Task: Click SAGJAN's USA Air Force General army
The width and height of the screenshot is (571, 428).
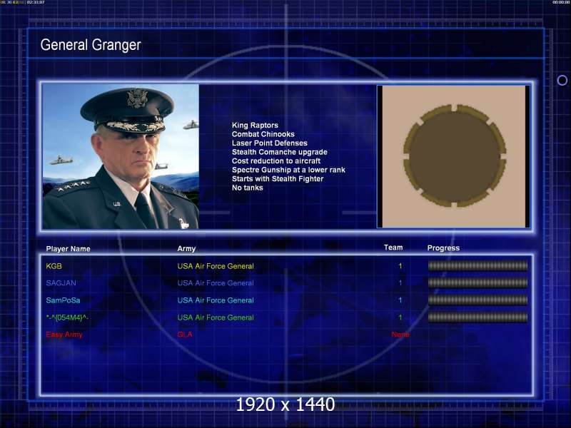Action: [x=216, y=283]
